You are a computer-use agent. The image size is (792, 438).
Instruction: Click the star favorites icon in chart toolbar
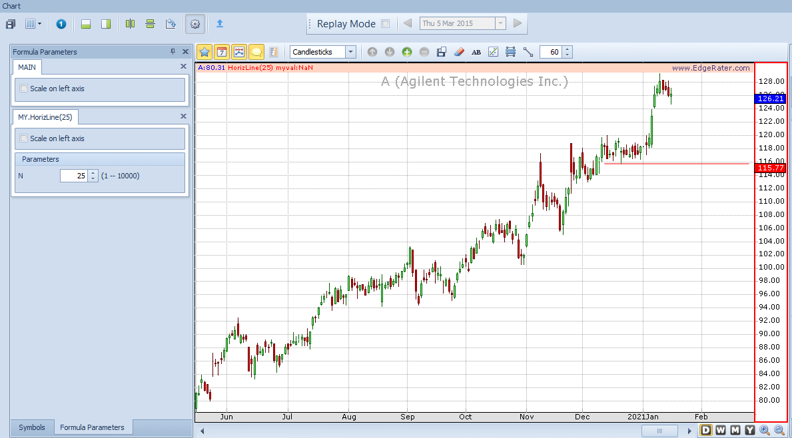click(204, 51)
